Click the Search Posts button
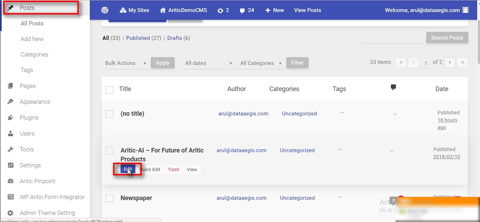Screen dimensions: 480x222 (447, 38)
